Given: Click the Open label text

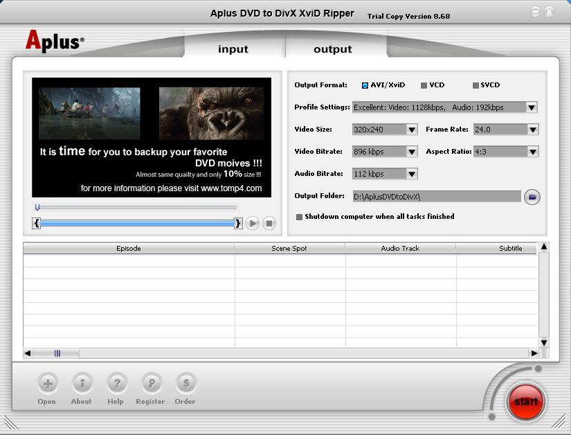Looking at the screenshot, I should coord(46,402).
